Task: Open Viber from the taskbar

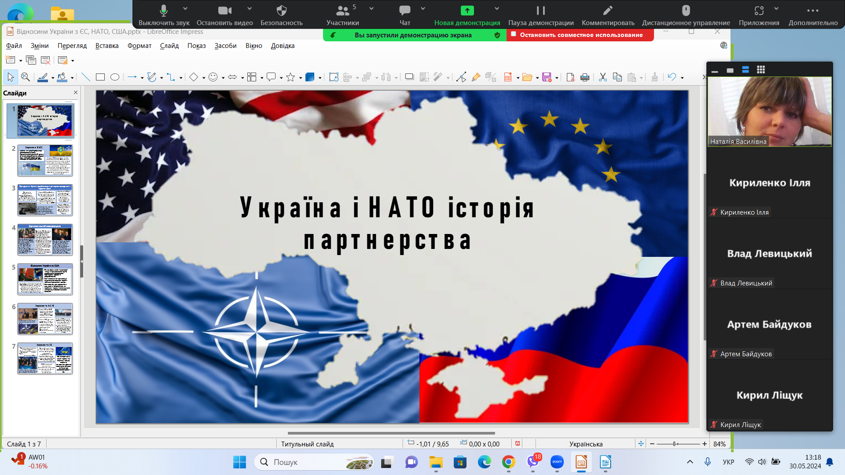Action: click(533, 462)
